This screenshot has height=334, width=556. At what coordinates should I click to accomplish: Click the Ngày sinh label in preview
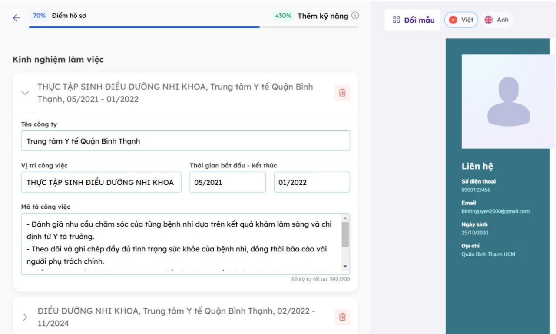(x=474, y=225)
